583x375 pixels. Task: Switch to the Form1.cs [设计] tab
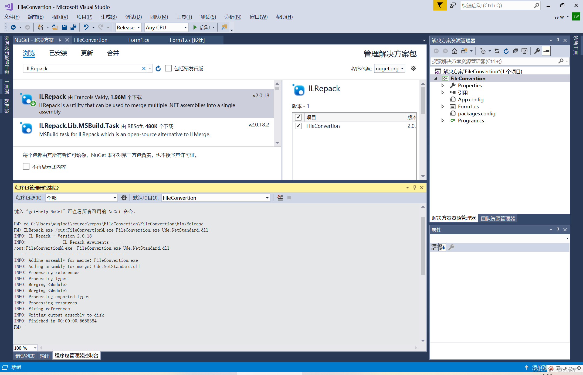tap(187, 40)
